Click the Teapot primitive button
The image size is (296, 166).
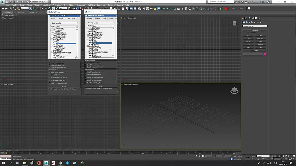coord(248,47)
